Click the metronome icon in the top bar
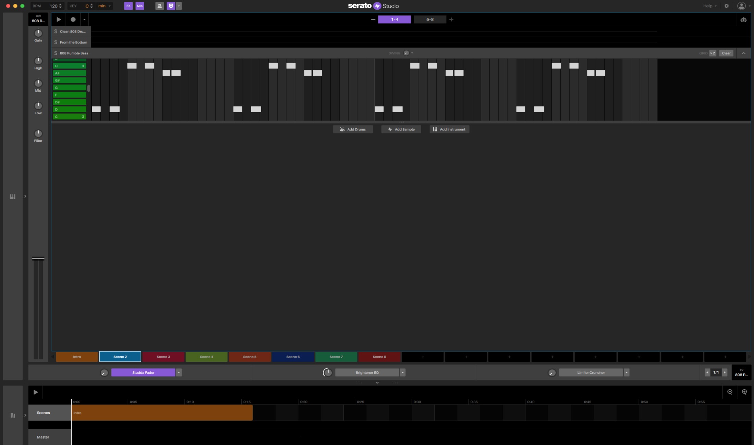The height and width of the screenshot is (445, 754). 159,6
